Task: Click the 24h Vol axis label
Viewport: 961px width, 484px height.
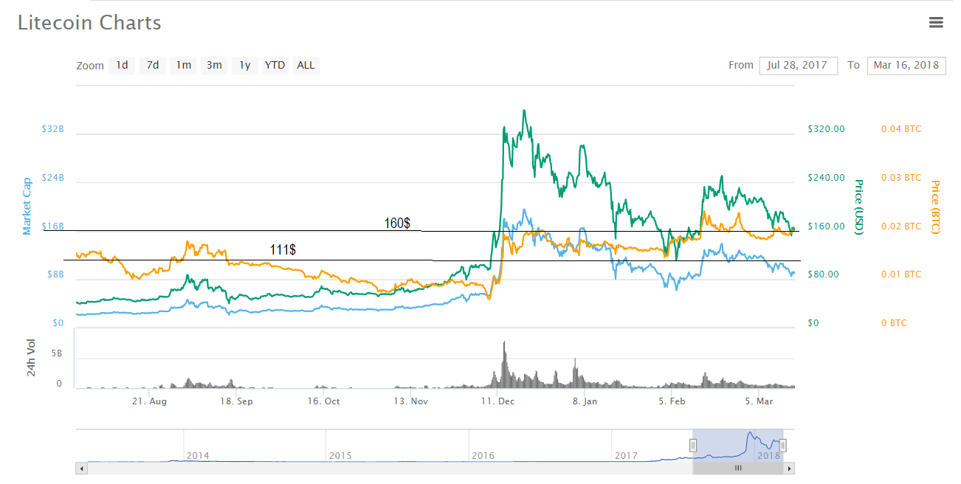Action: click(31, 359)
